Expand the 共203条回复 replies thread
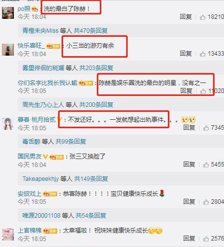 tap(96, 68)
